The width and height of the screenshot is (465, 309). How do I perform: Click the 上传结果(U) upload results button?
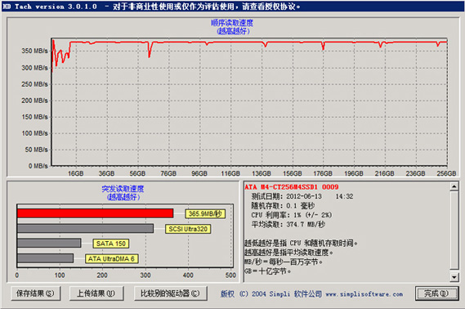point(96,293)
